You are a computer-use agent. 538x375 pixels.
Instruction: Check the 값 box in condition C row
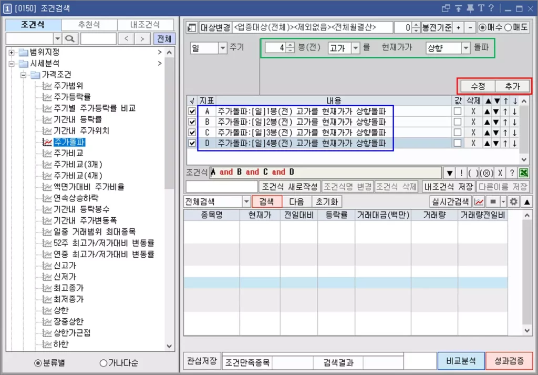(458, 132)
